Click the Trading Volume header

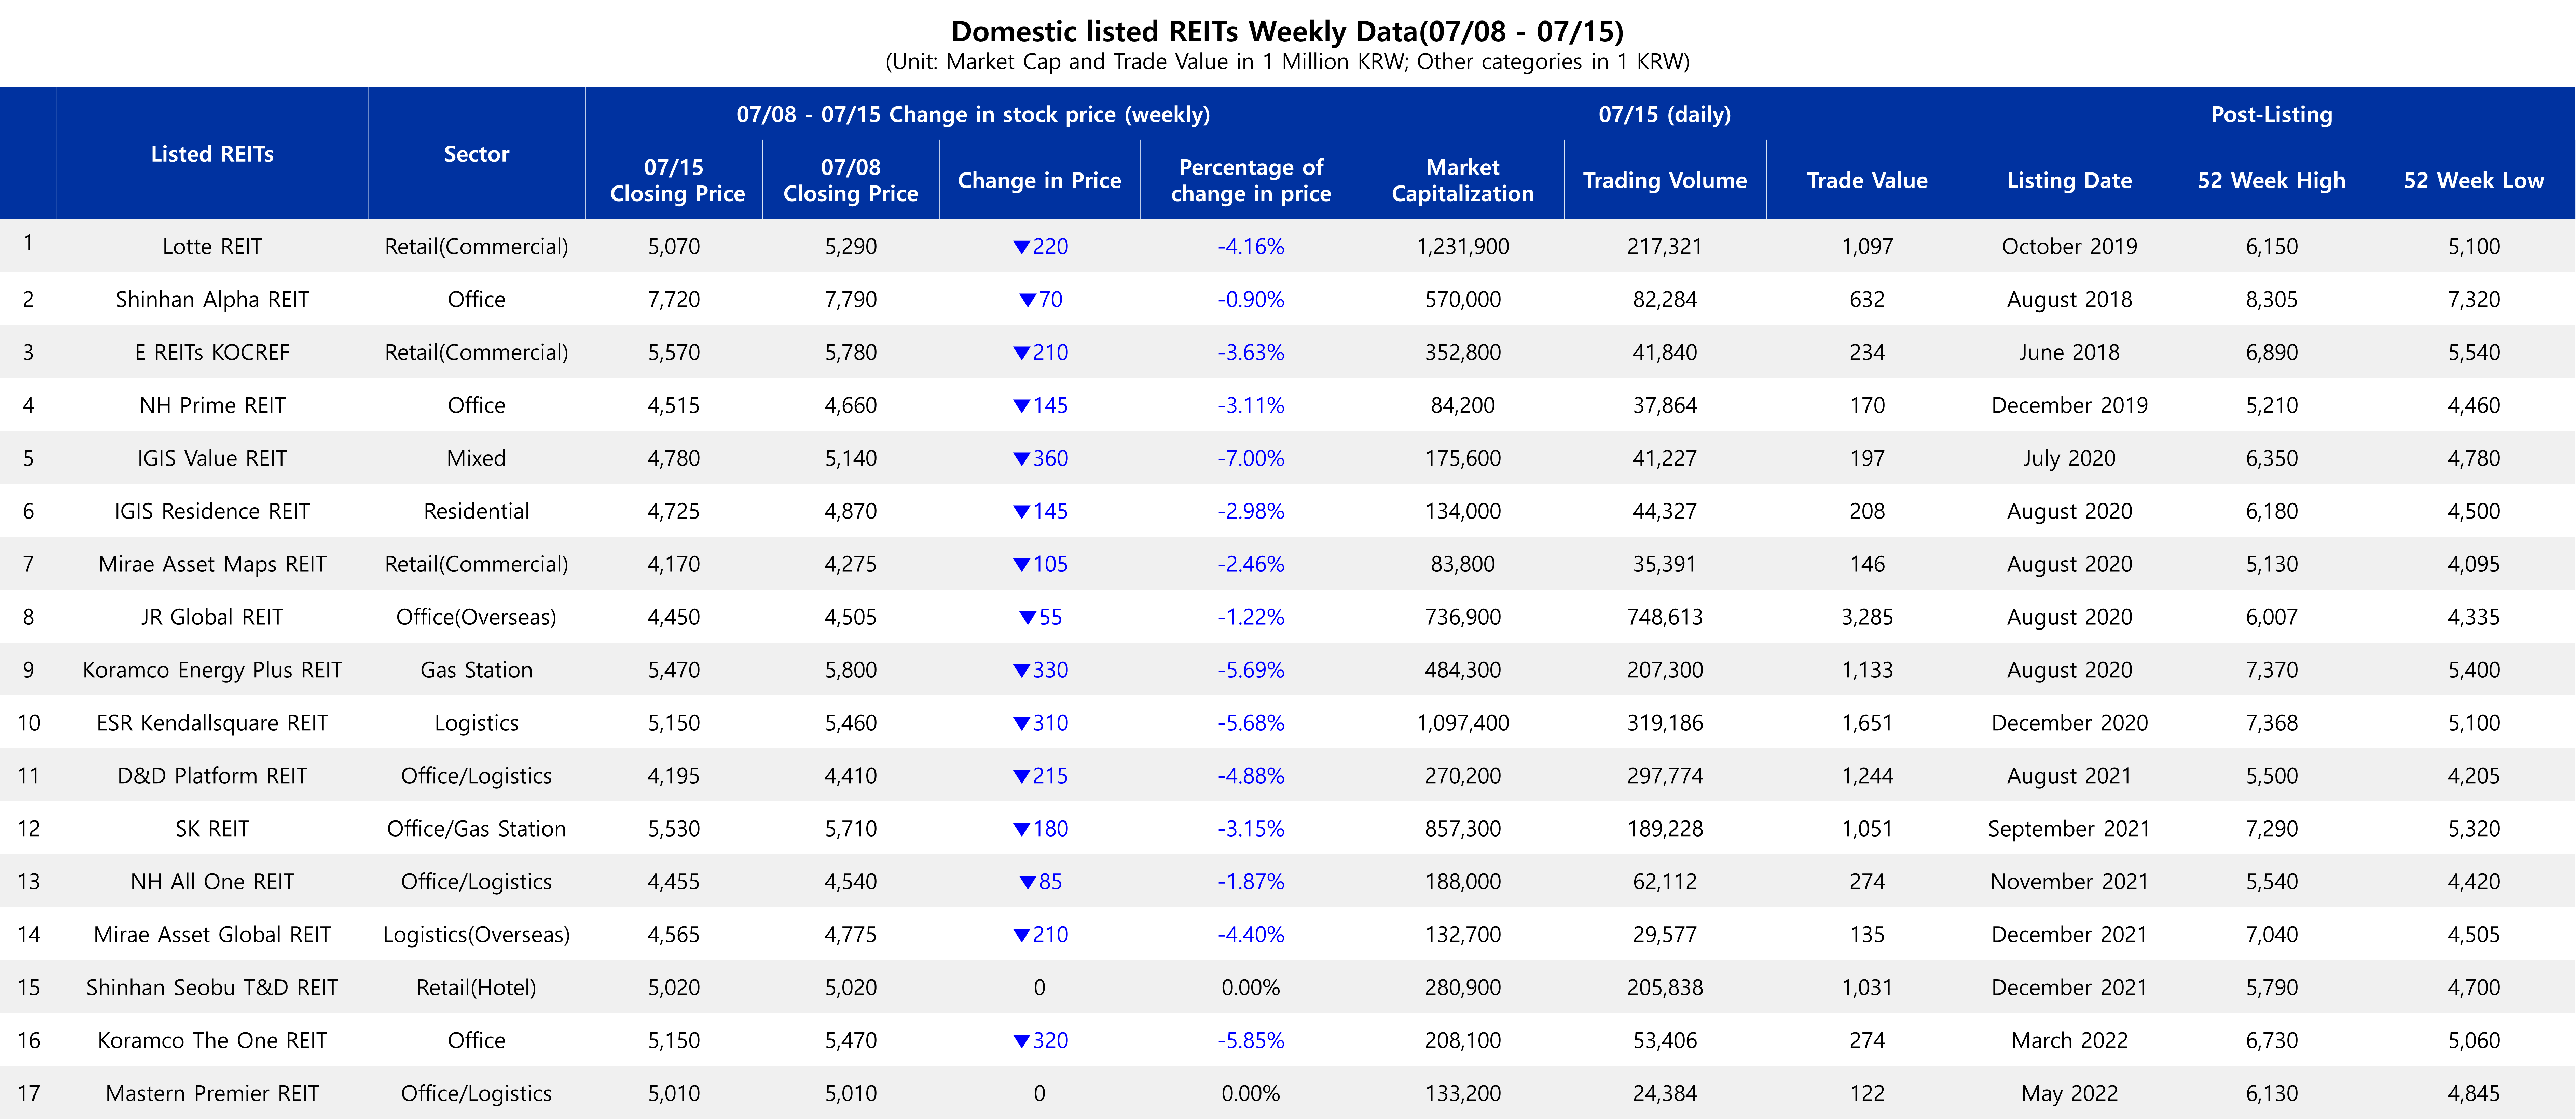click(1665, 180)
